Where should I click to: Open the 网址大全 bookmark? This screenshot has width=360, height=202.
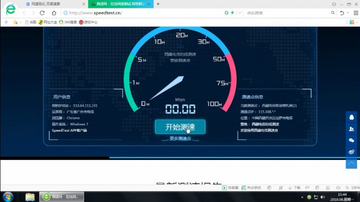48,22
